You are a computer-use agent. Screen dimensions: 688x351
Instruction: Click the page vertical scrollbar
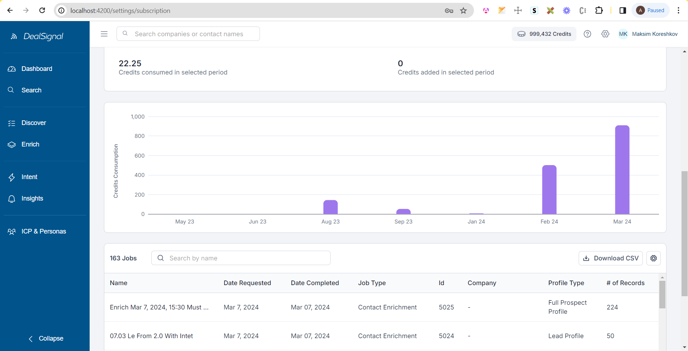coord(684,233)
